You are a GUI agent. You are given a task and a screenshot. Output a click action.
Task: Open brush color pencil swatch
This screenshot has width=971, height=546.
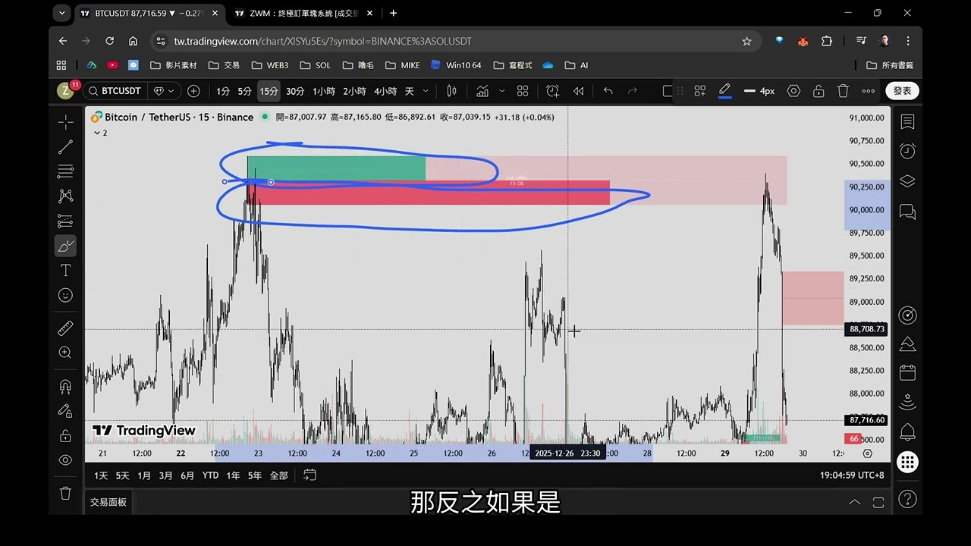tap(724, 91)
